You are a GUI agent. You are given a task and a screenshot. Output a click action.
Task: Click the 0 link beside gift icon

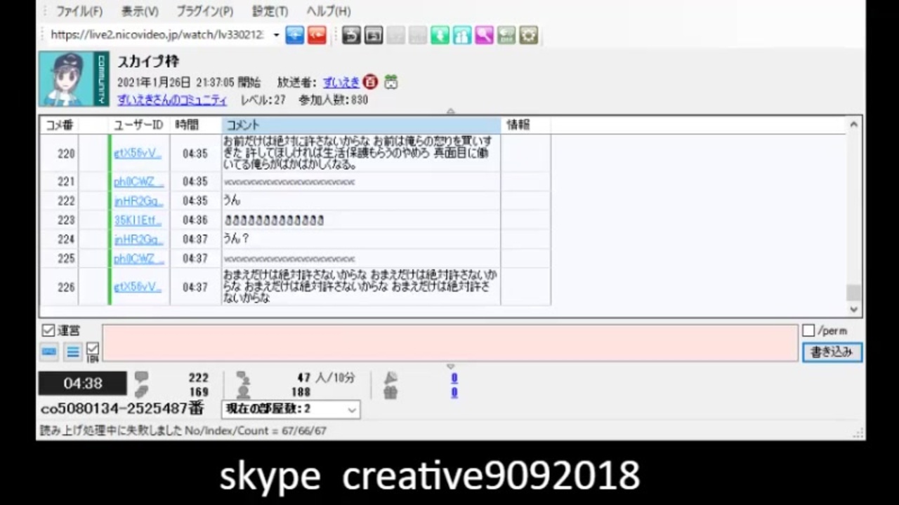(454, 393)
